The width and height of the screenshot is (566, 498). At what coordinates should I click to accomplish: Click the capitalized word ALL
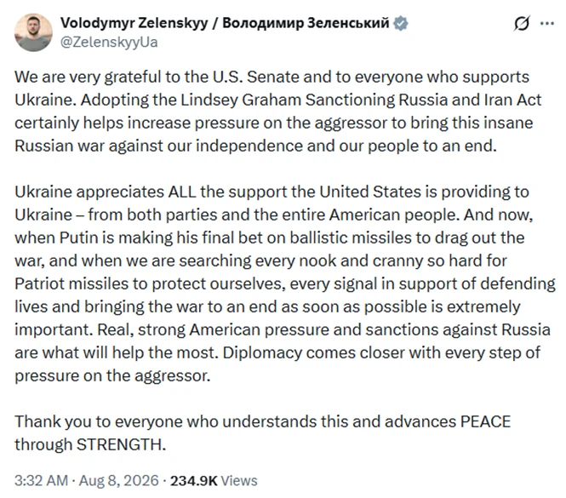tap(181, 192)
